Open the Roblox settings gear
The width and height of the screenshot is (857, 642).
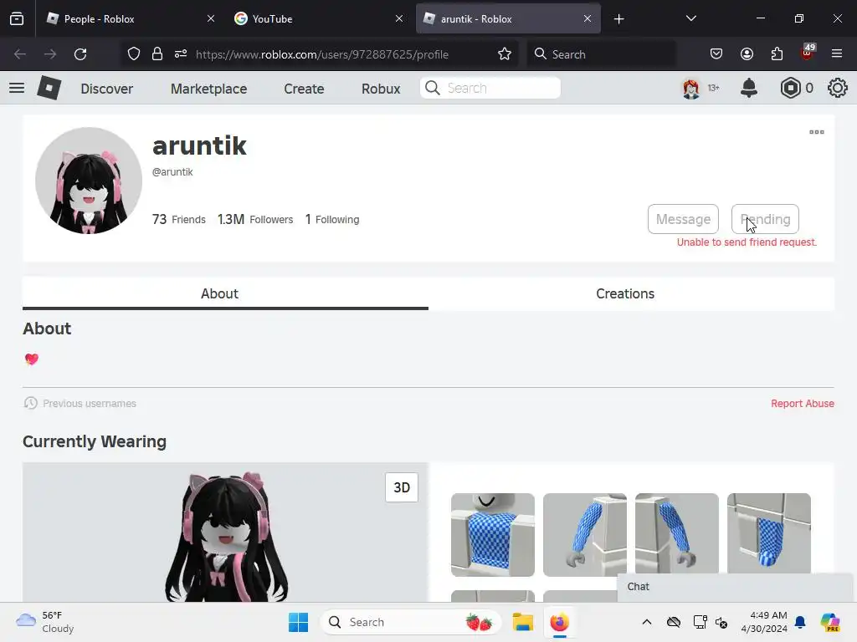837,88
